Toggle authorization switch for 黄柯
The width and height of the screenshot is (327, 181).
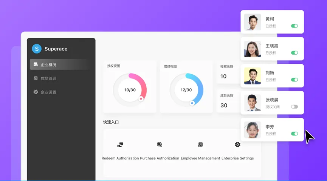pos(294,26)
